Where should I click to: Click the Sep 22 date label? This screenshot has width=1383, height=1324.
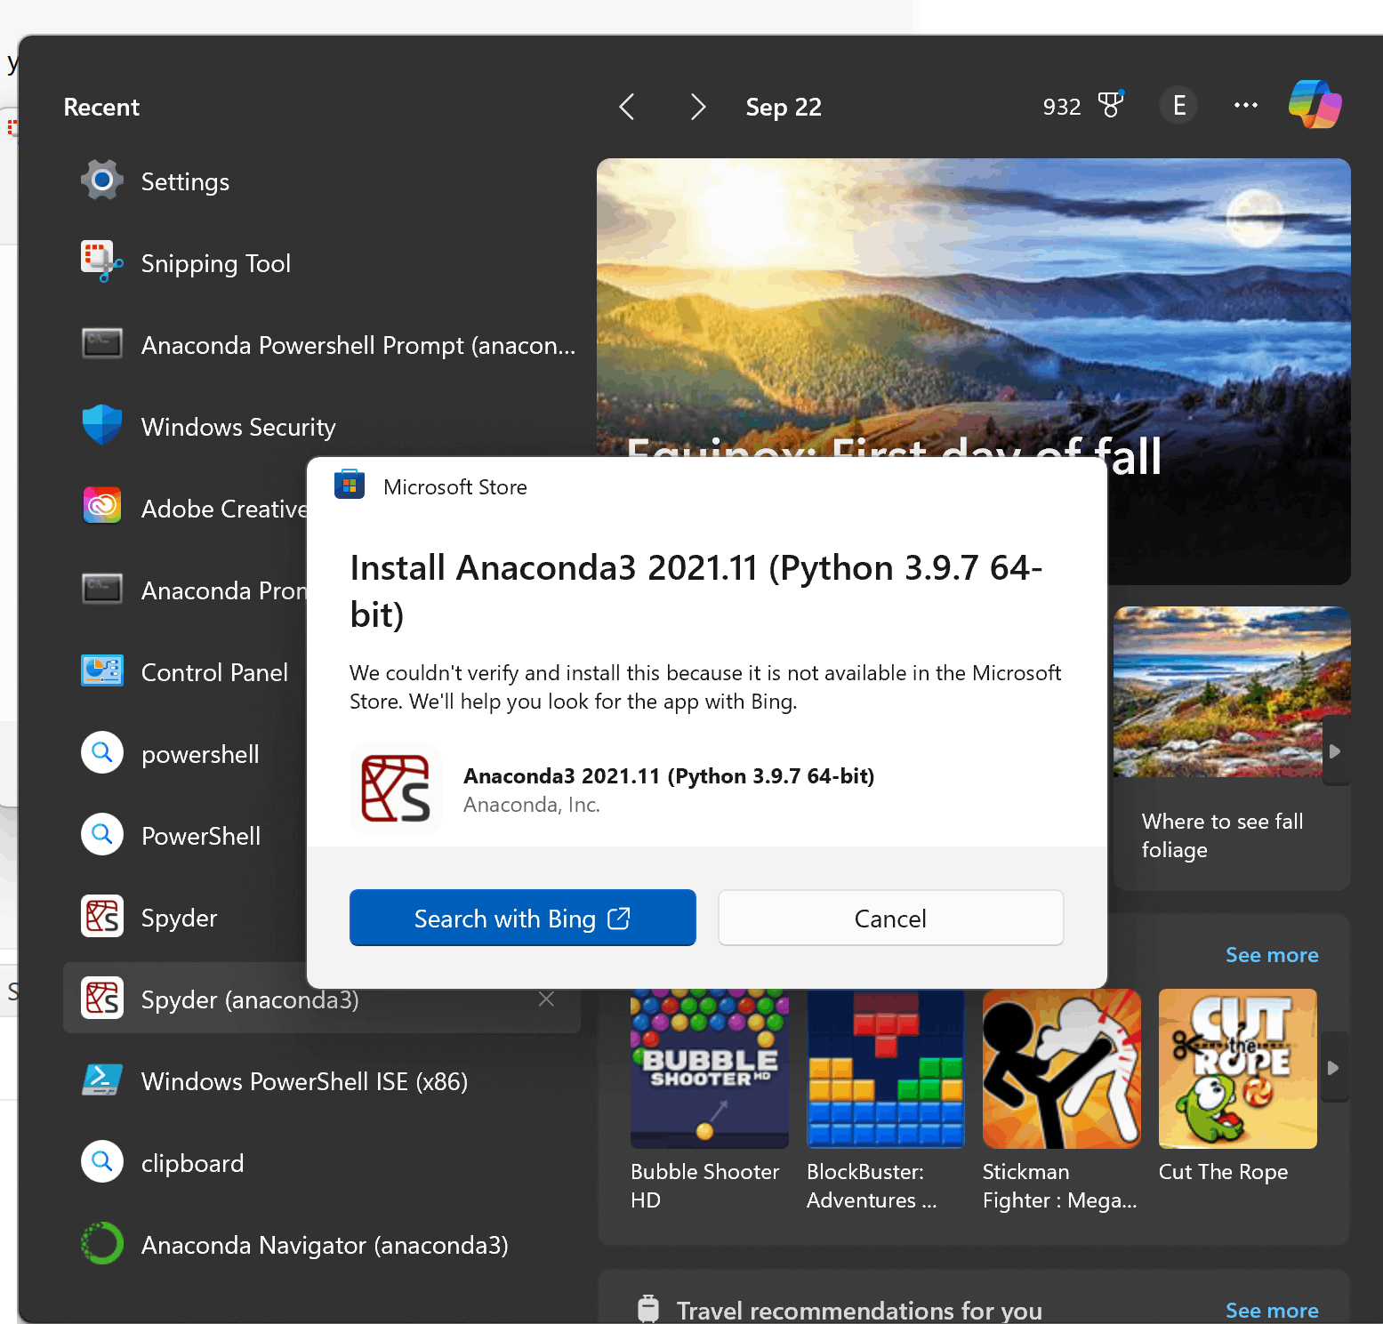coord(784,107)
